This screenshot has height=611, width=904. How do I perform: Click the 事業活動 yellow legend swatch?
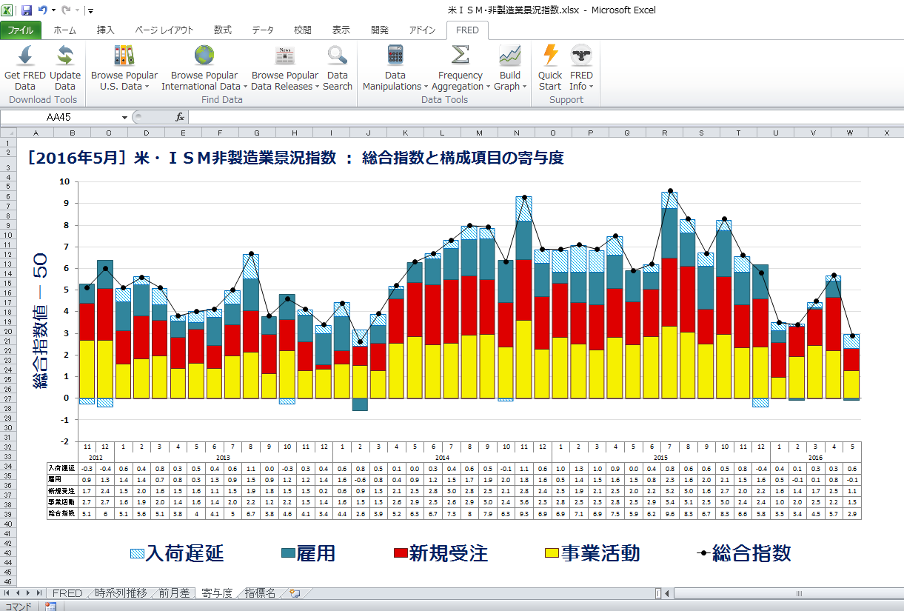[552, 553]
